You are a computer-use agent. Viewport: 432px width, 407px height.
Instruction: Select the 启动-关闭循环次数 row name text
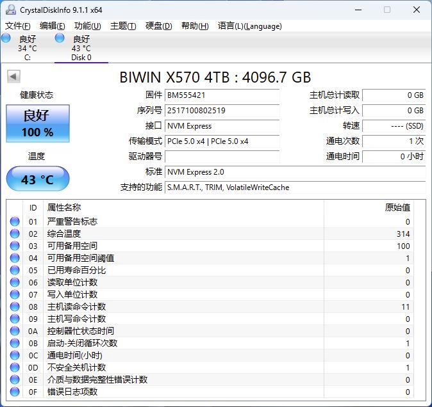click(83, 343)
